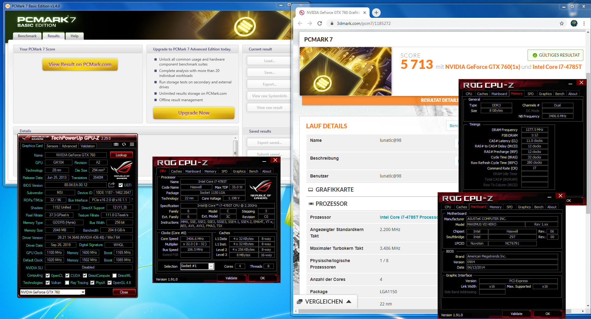Open About tab in CPU-Z CPU window

267,171
